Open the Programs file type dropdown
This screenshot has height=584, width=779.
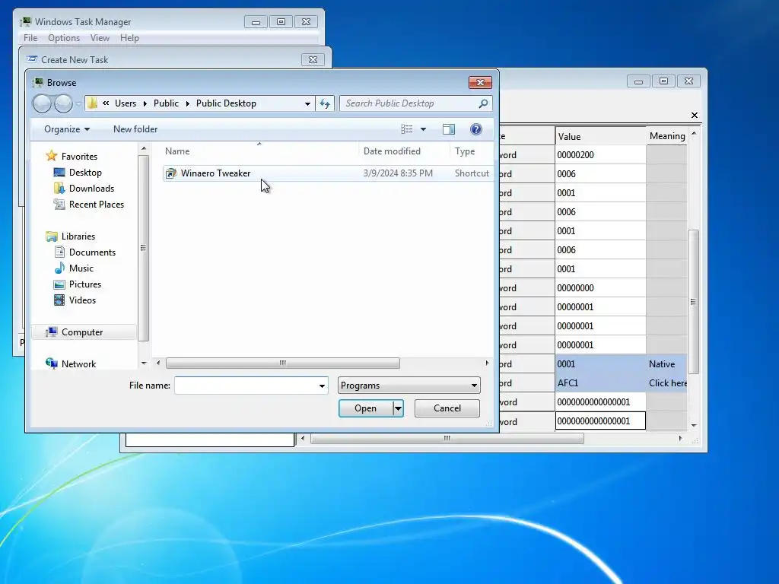pos(409,386)
